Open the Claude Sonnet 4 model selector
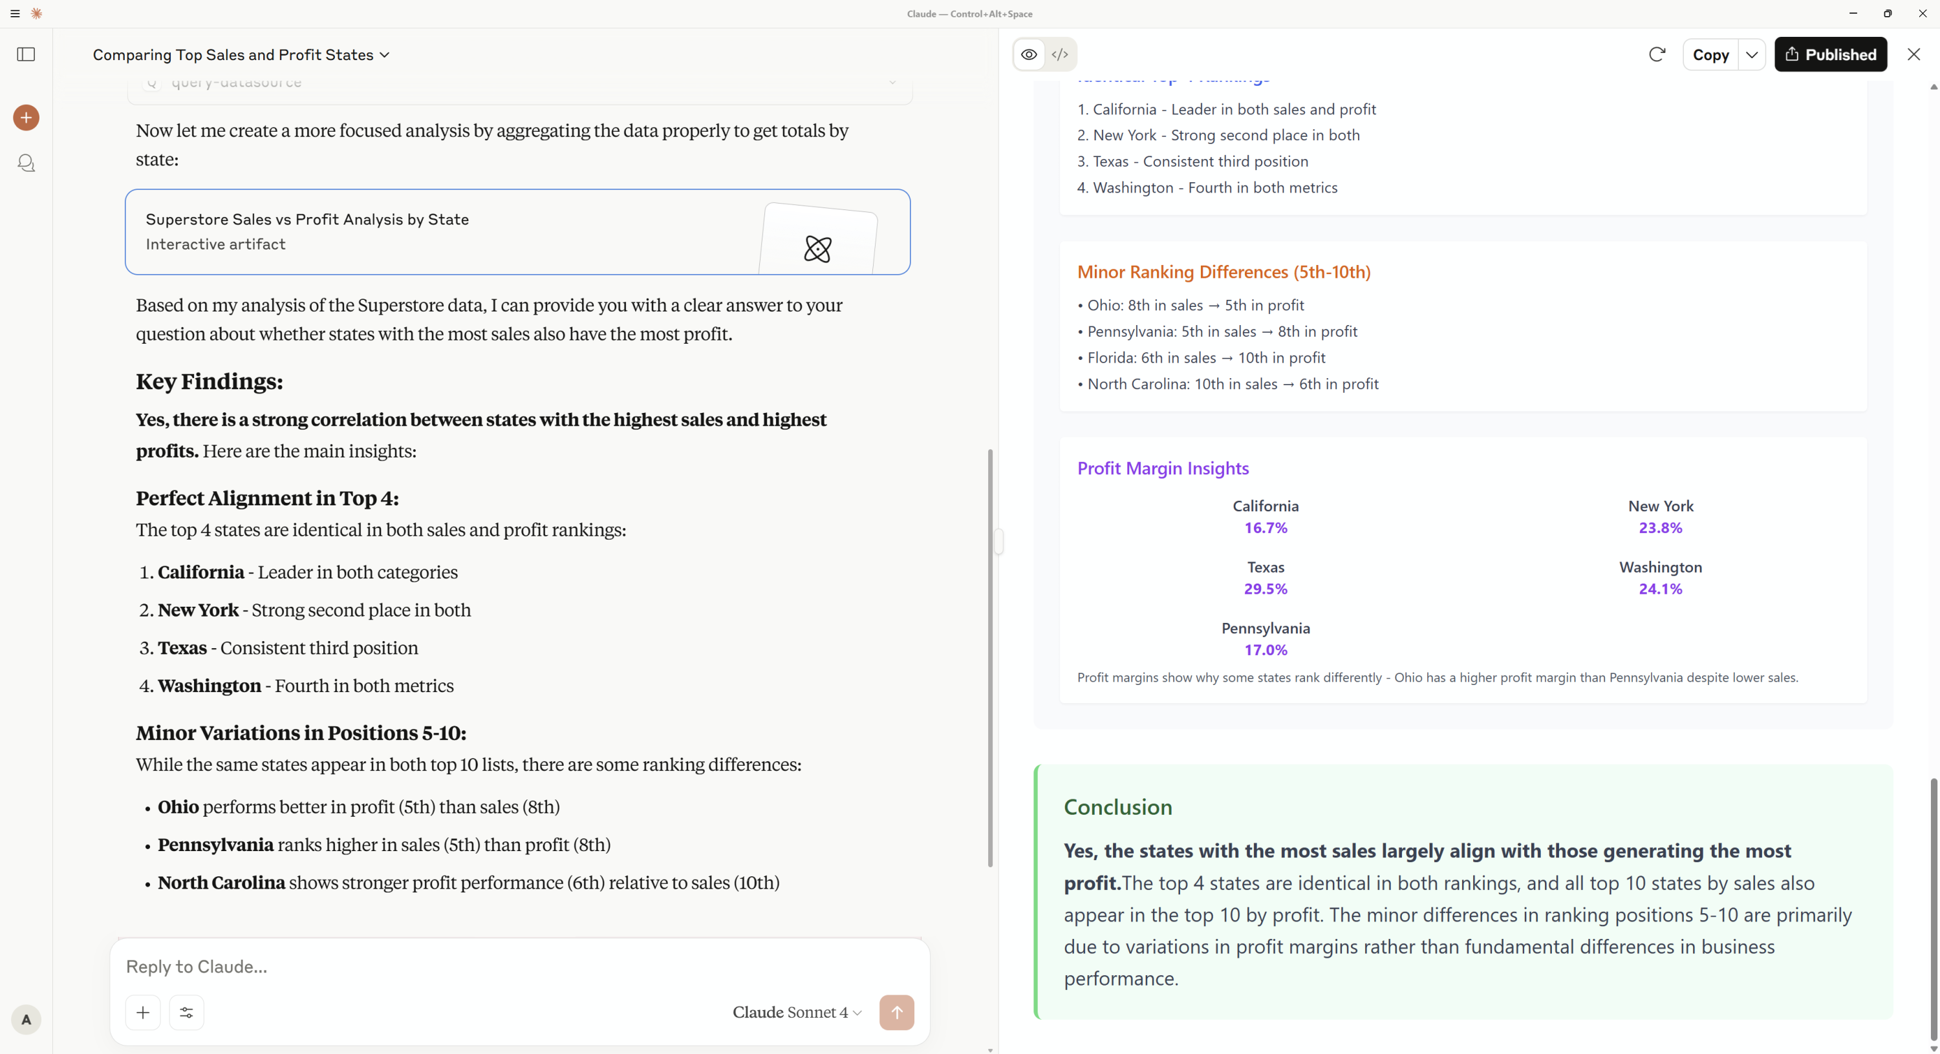Viewport: 1940px width, 1054px height. click(x=796, y=1013)
